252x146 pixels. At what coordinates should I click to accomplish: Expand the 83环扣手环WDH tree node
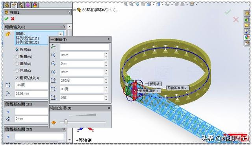coord(74,10)
